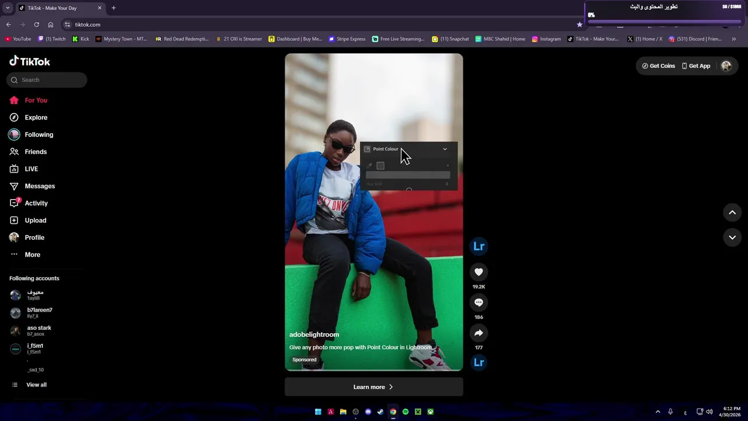Open File Explorer from the taskbar

point(343,412)
